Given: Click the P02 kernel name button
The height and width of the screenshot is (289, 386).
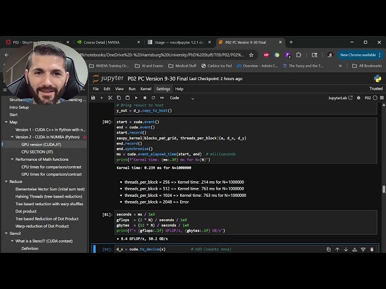Looking at the screenshot, I should [367, 98].
